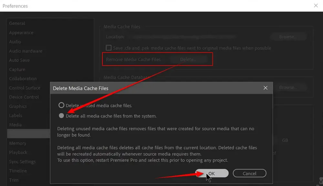Open Capture preferences category
The height and width of the screenshot is (186, 323).
point(17,70)
